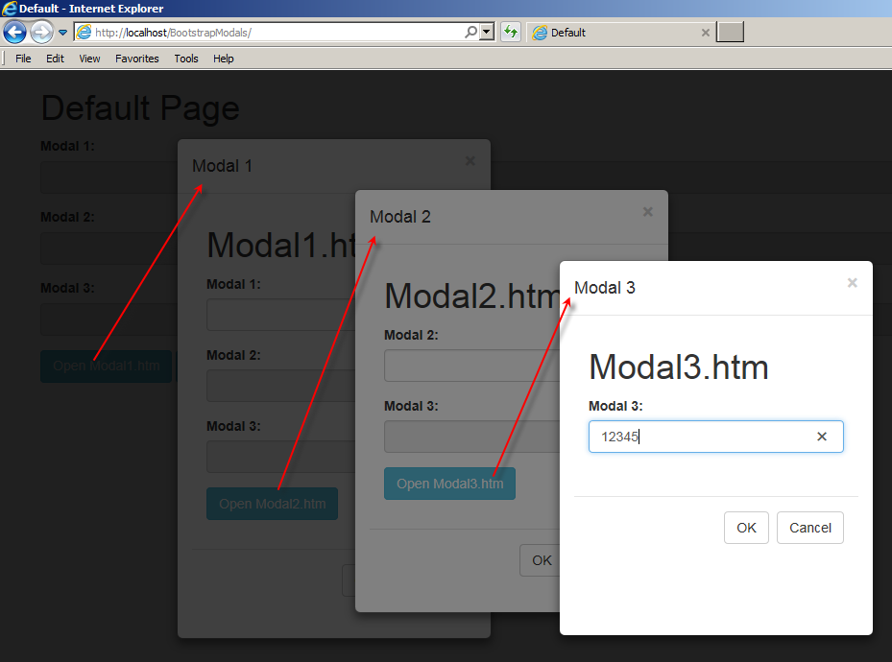Close Modal 2 with the X icon
The height and width of the screenshot is (662, 892).
[647, 212]
